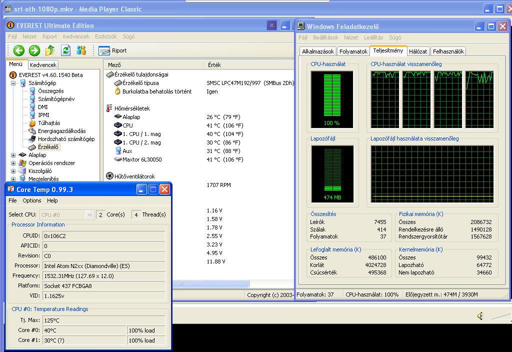Click the Core Temp title bar icon

pos(11,189)
